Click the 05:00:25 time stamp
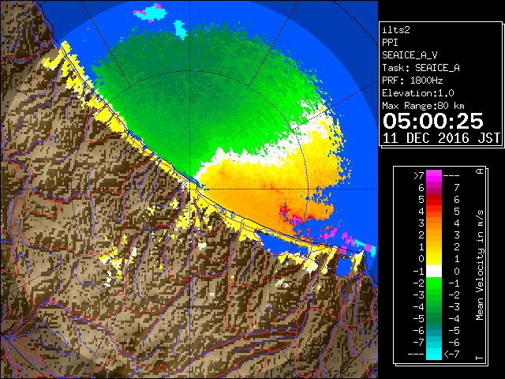505x379 pixels. coord(433,121)
